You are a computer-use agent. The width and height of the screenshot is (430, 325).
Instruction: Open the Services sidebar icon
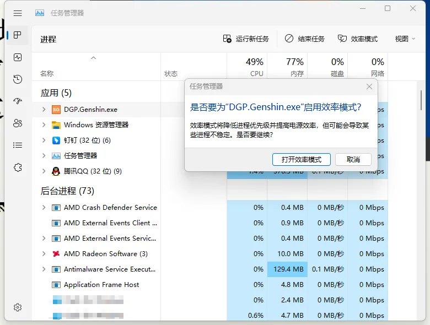point(18,167)
